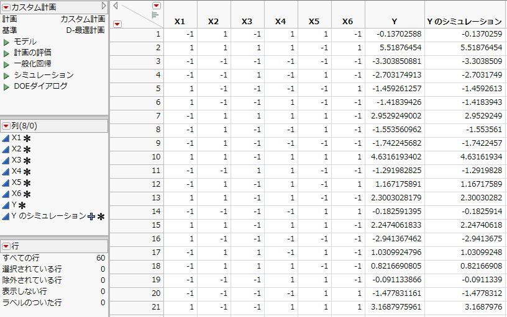
Task: Click the asterisk property icon next to X1
Action: pos(27,139)
